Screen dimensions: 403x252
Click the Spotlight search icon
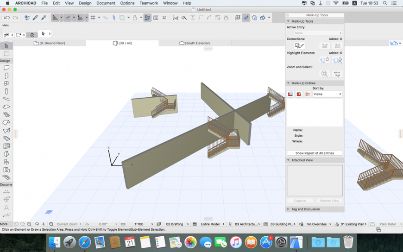pos(385,3)
